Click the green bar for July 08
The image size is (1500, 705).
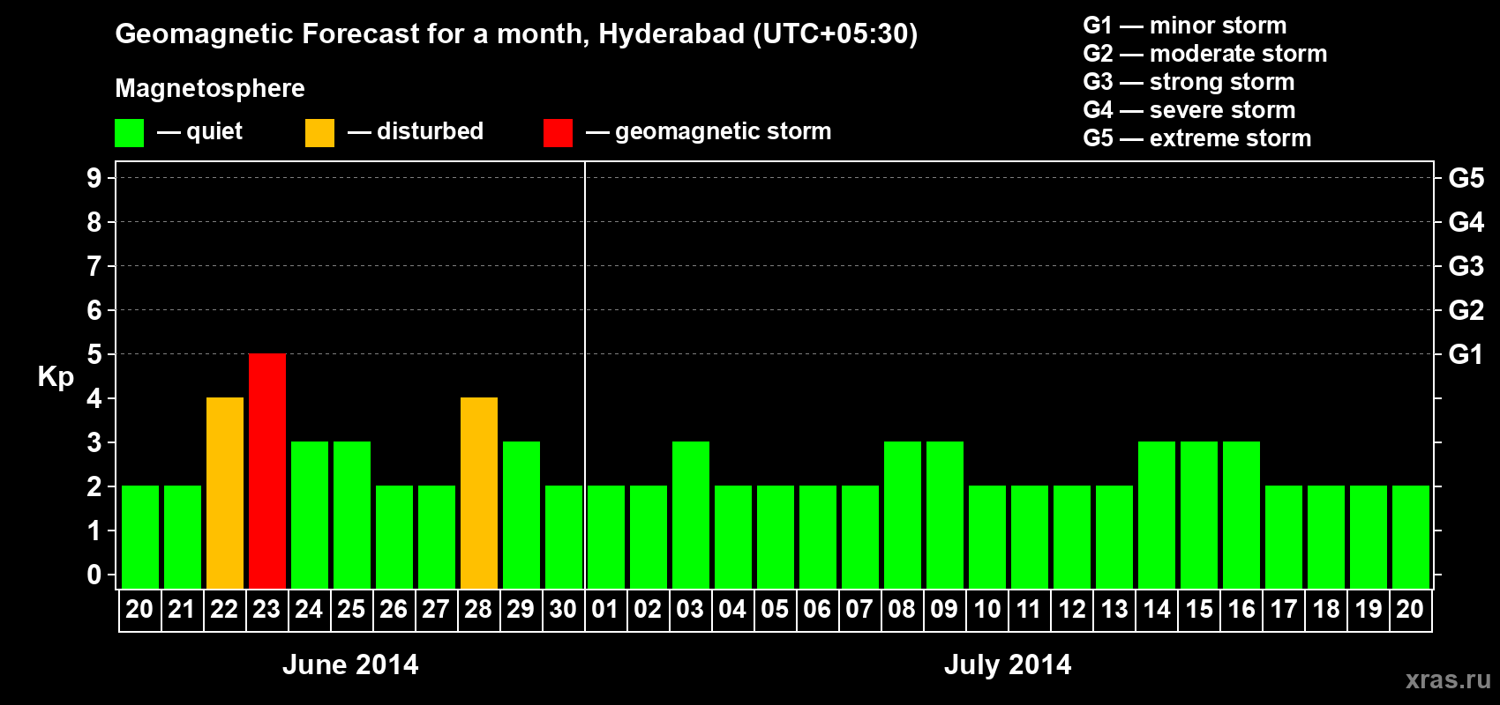(x=903, y=516)
